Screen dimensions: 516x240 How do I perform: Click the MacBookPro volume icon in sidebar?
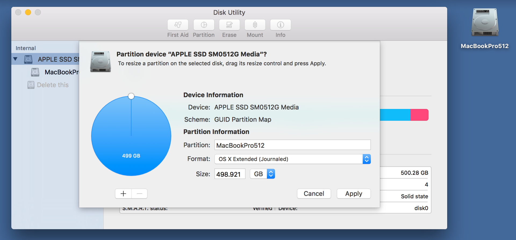tap(35, 72)
